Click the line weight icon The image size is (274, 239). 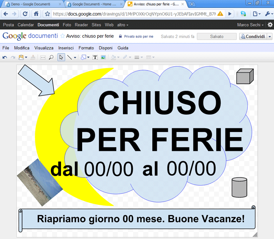137,57
